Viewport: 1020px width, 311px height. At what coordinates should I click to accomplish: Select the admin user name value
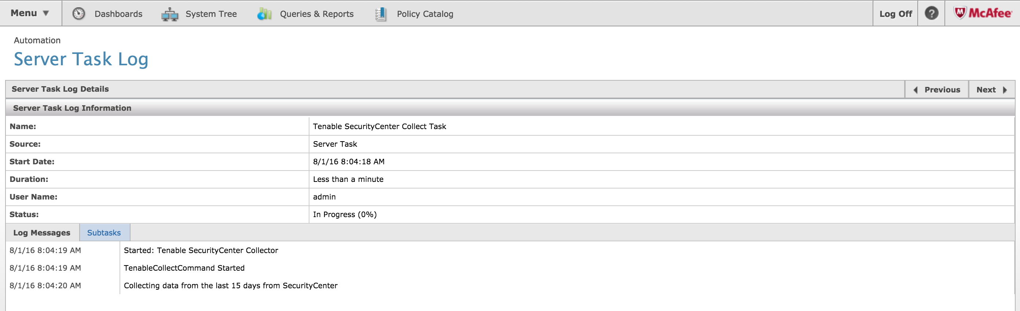point(324,197)
